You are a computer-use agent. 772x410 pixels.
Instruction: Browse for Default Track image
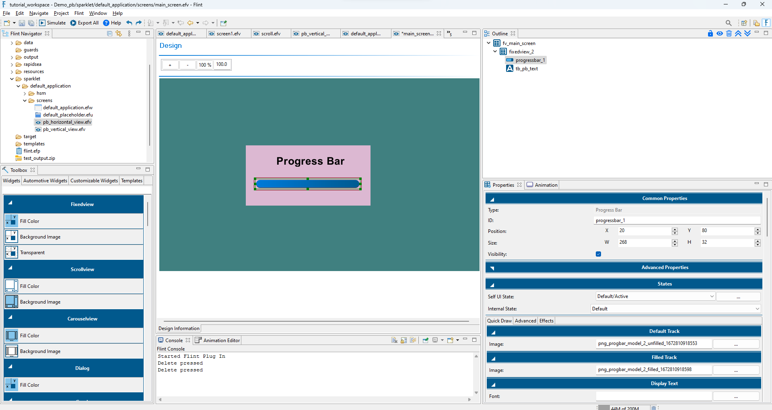click(x=735, y=344)
